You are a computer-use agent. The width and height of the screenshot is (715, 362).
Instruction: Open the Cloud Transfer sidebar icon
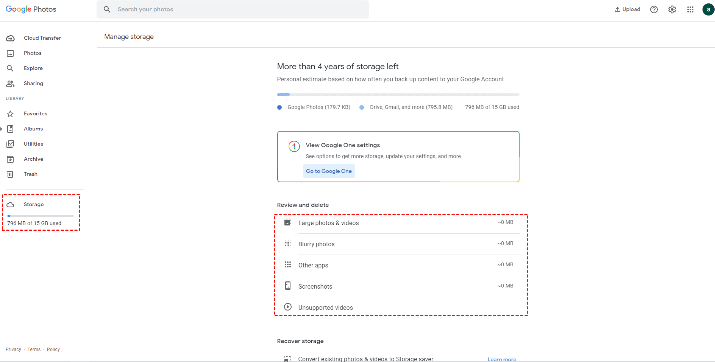(x=10, y=38)
